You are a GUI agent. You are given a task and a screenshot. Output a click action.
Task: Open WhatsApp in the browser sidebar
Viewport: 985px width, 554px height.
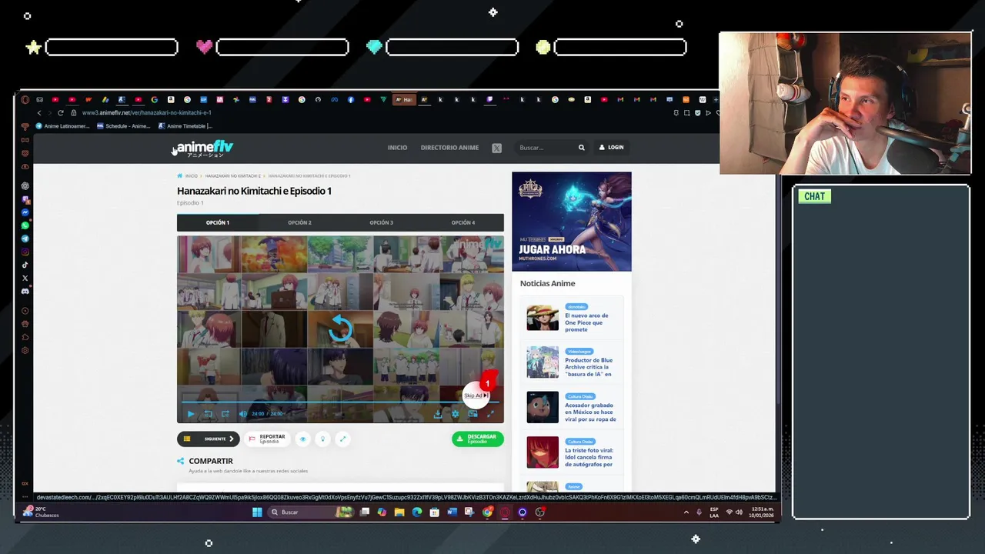click(x=25, y=225)
